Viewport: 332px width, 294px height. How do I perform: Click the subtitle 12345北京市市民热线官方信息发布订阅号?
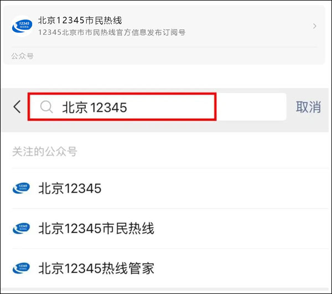coord(111,33)
